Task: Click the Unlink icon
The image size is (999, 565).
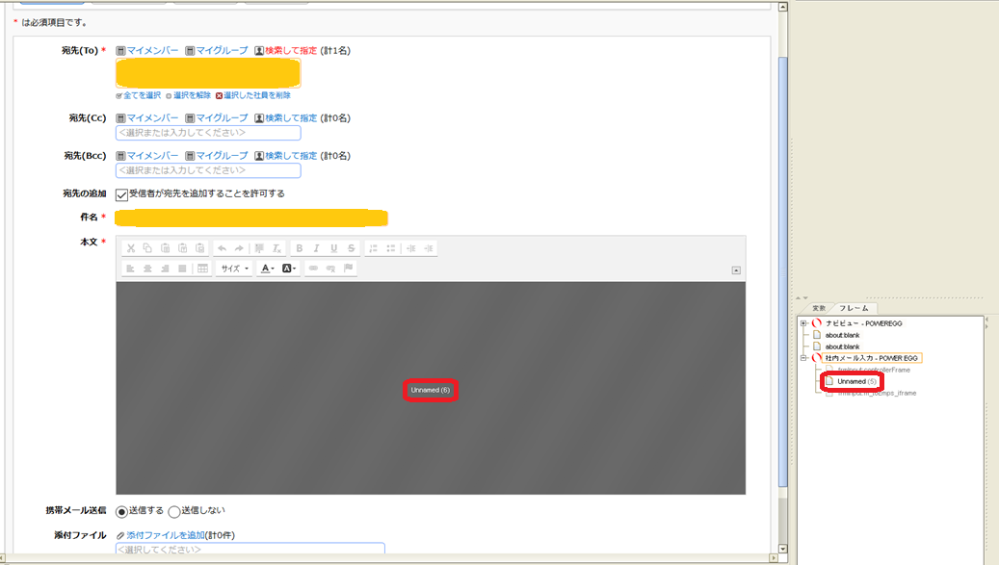Action: click(x=330, y=269)
